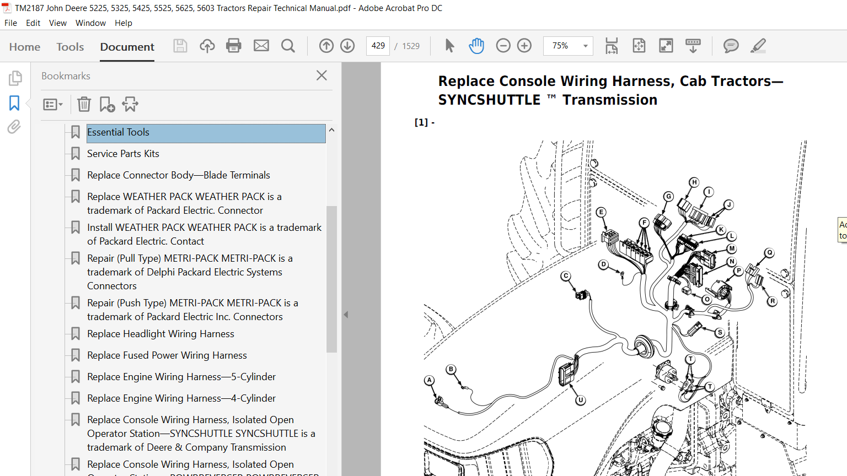Open the Attachments paperclip panel
Image resolution: width=847 pixels, height=476 pixels.
[14, 127]
